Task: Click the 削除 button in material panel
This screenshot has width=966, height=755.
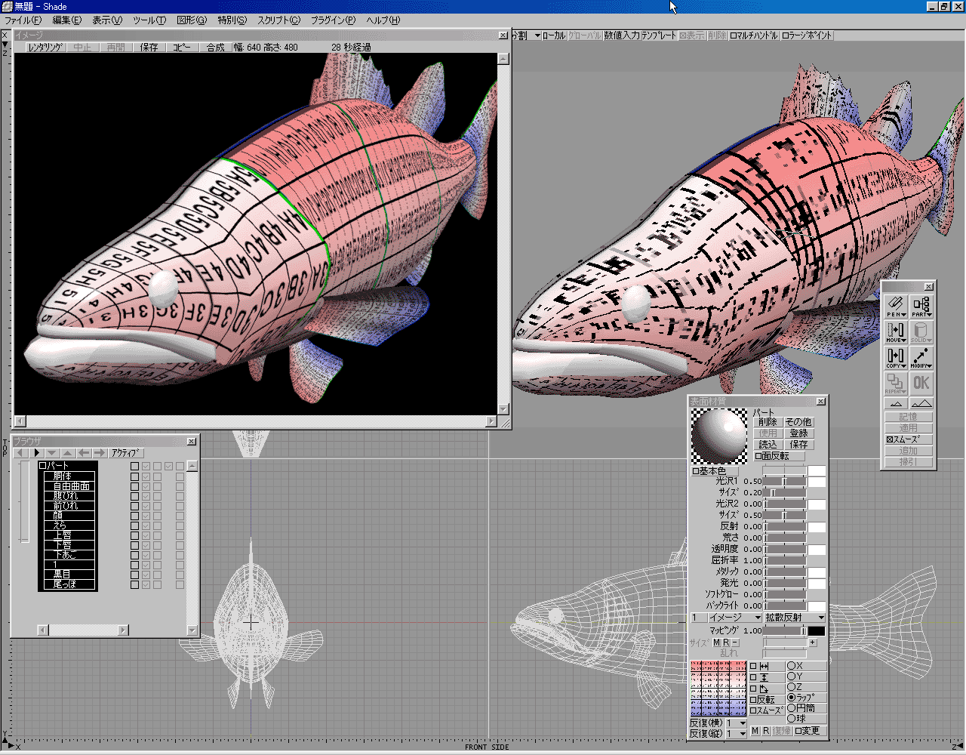Action: [x=768, y=422]
